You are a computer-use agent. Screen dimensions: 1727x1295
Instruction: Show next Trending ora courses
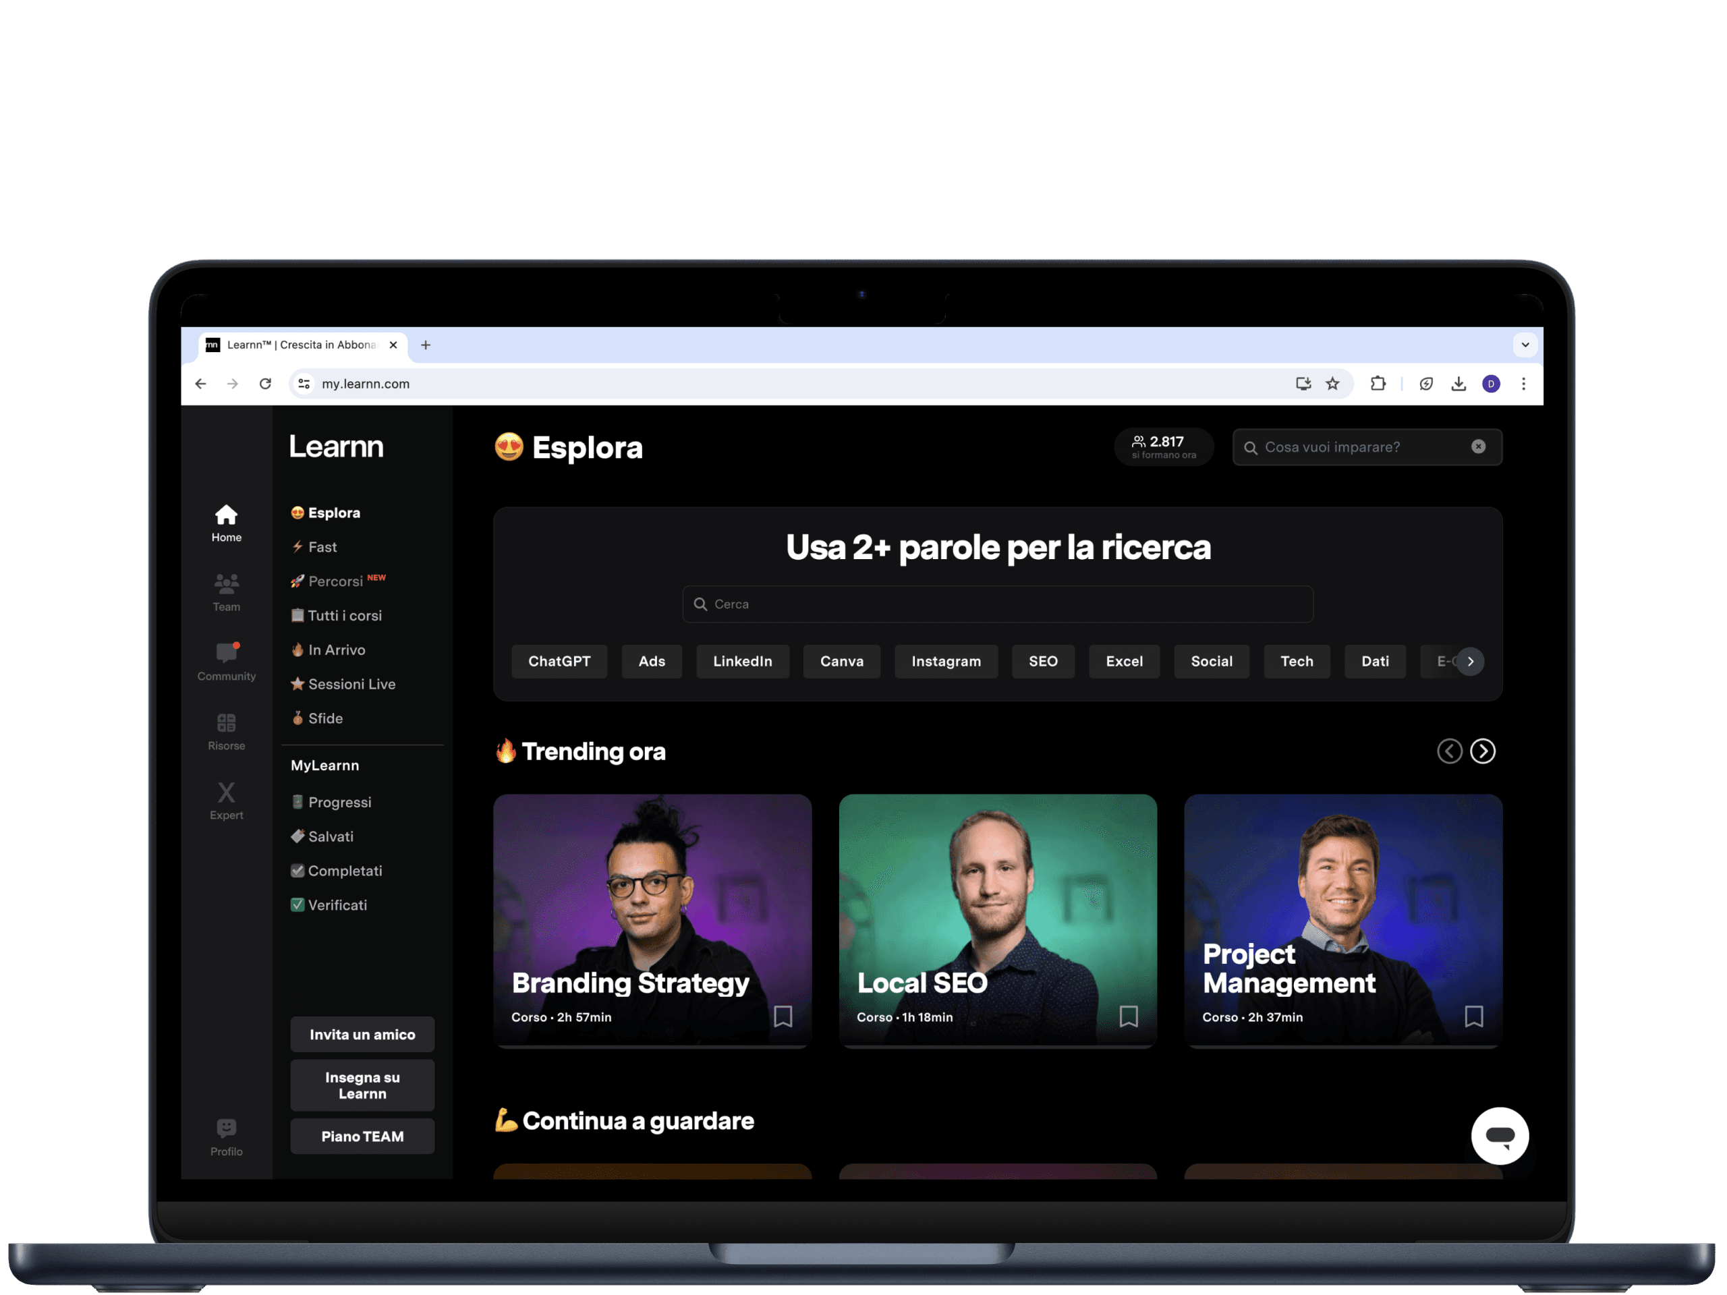coord(1482,751)
